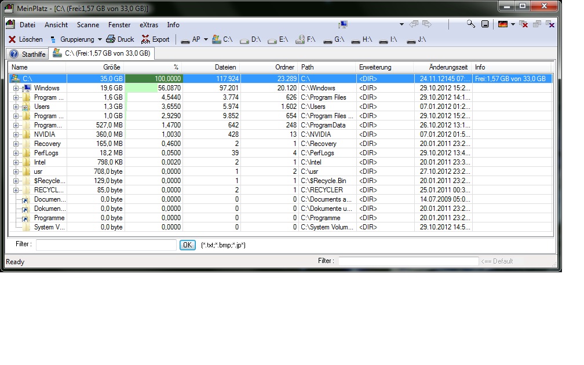584x365 pixels.
Task: Switch to the Starthilfe tab
Action: point(28,54)
